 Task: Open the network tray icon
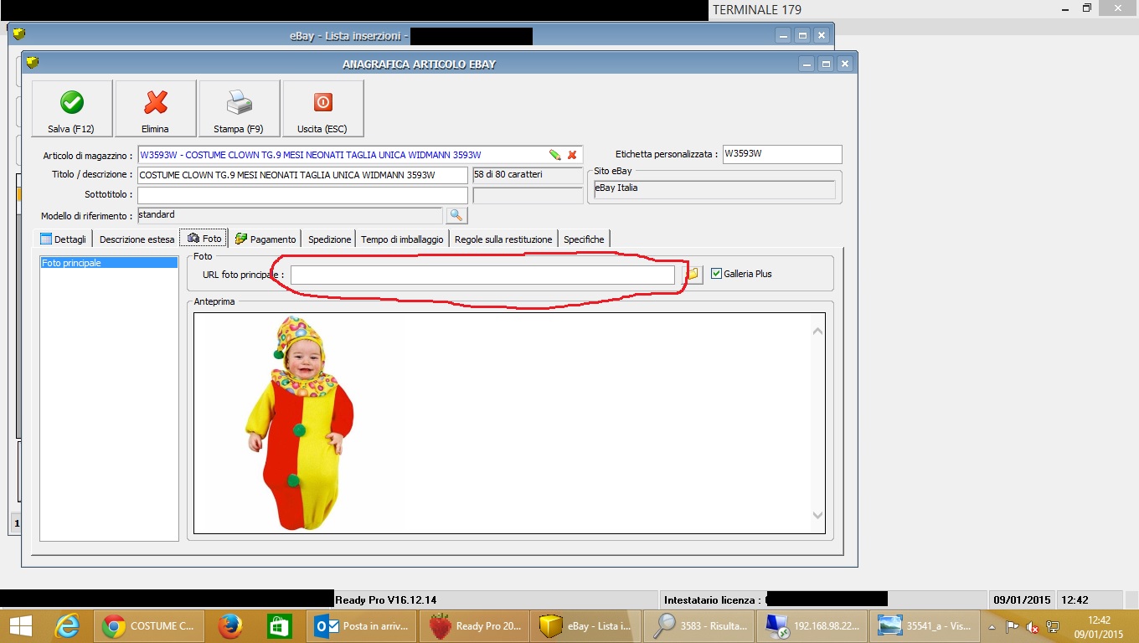(1053, 626)
